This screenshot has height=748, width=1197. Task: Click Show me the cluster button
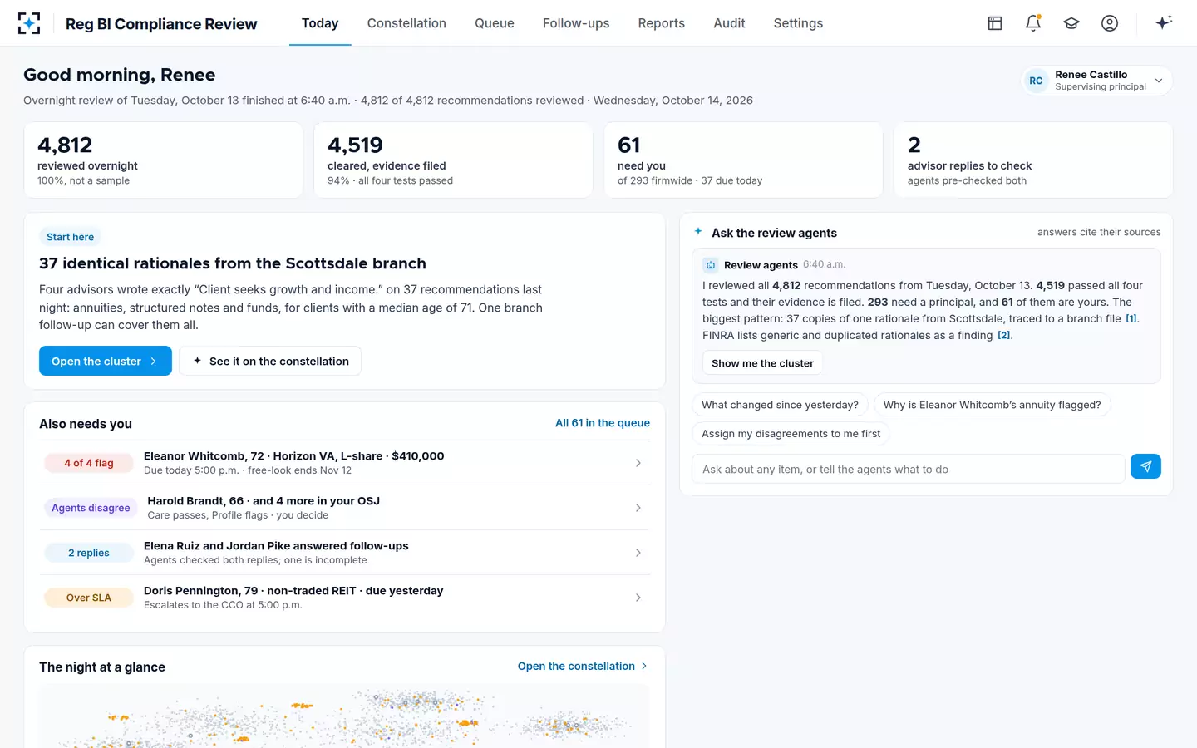pos(762,363)
